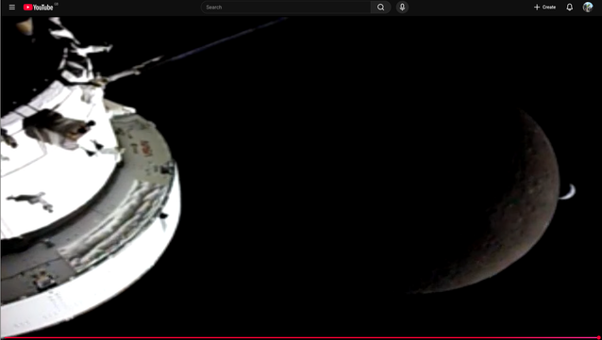The image size is (602, 340).
Task: Open the notifications bell
Action: 569,8
